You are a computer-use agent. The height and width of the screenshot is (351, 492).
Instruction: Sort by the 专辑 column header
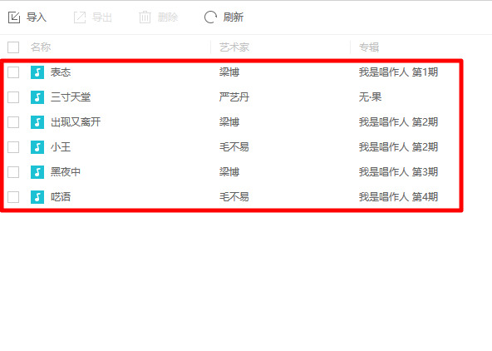(x=369, y=47)
